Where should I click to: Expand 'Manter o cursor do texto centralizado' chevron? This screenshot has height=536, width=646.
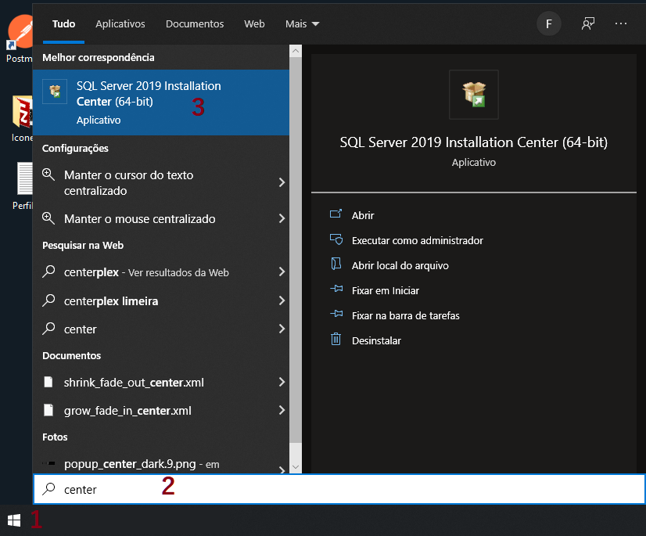tap(282, 182)
